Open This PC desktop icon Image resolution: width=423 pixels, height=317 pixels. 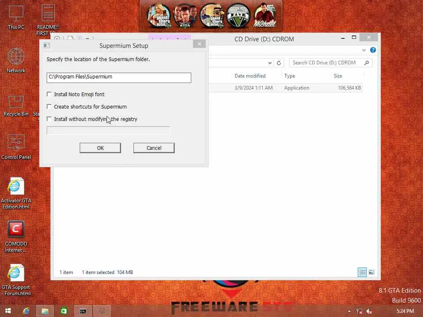point(16,17)
